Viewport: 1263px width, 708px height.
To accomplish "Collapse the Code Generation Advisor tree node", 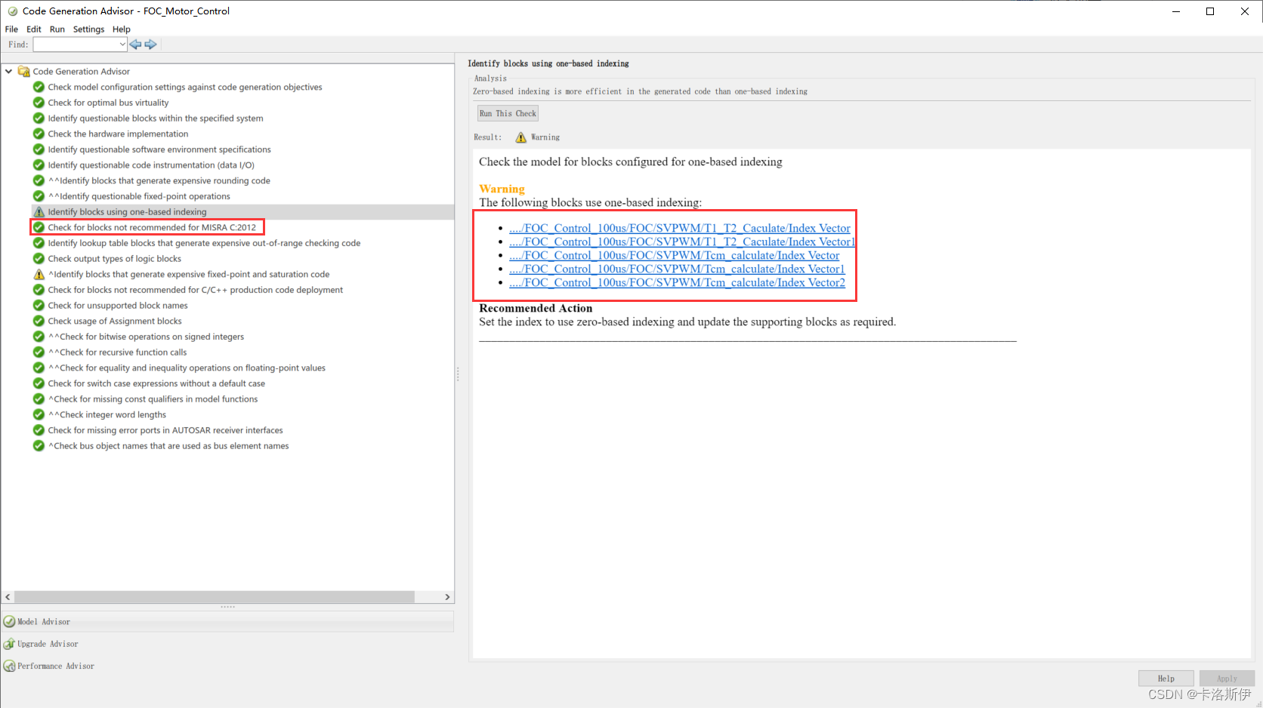I will click(9, 72).
